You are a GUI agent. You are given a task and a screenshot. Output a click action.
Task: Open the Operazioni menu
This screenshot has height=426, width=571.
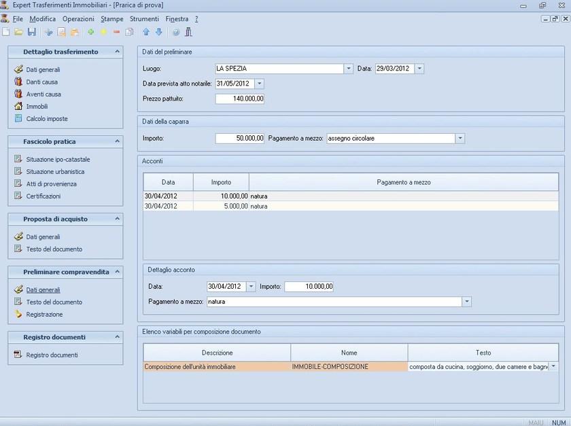pyautogui.click(x=78, y=19)
